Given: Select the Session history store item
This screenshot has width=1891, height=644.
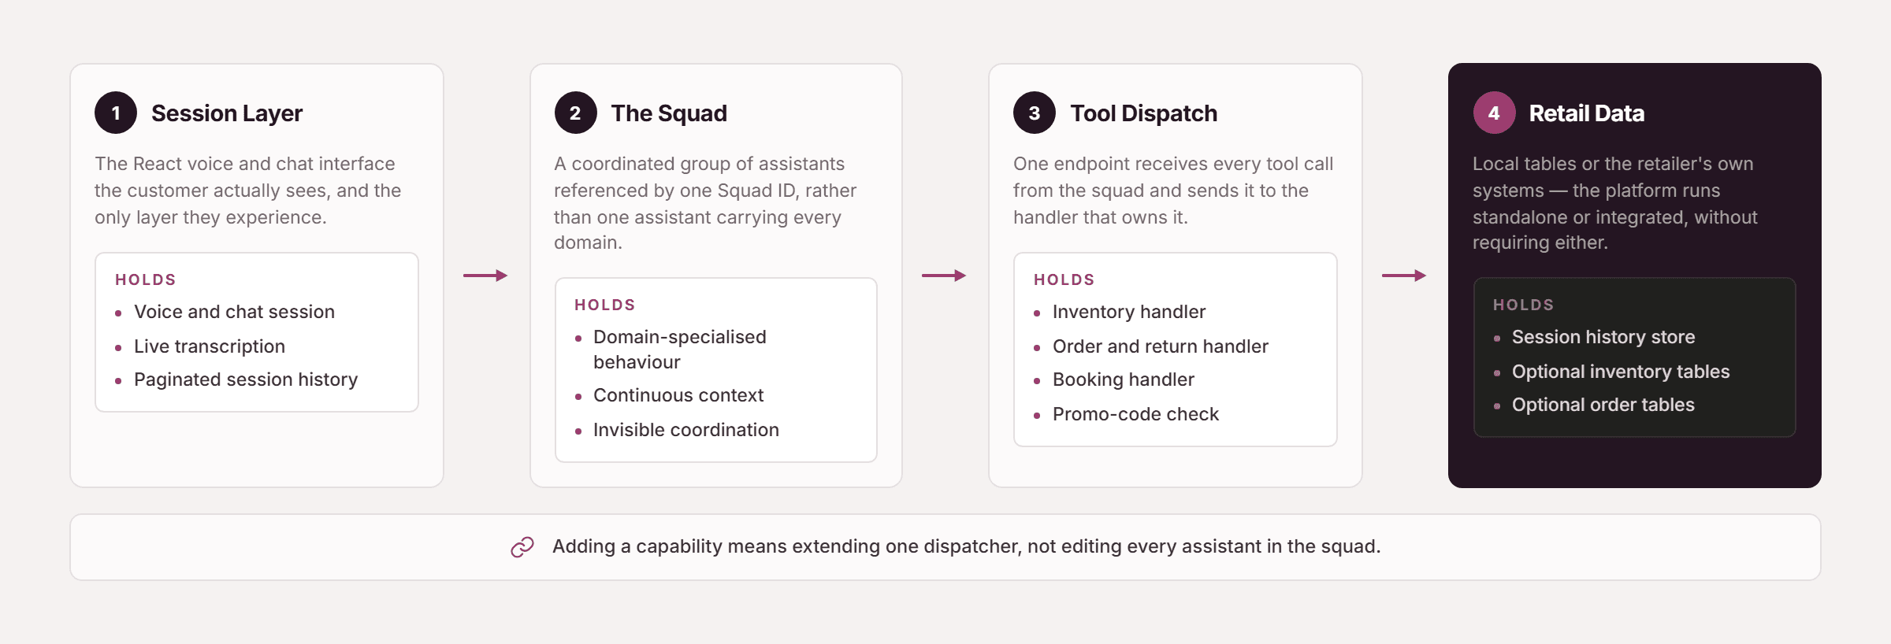Looking at the screenshot, I should point(1603,337).
